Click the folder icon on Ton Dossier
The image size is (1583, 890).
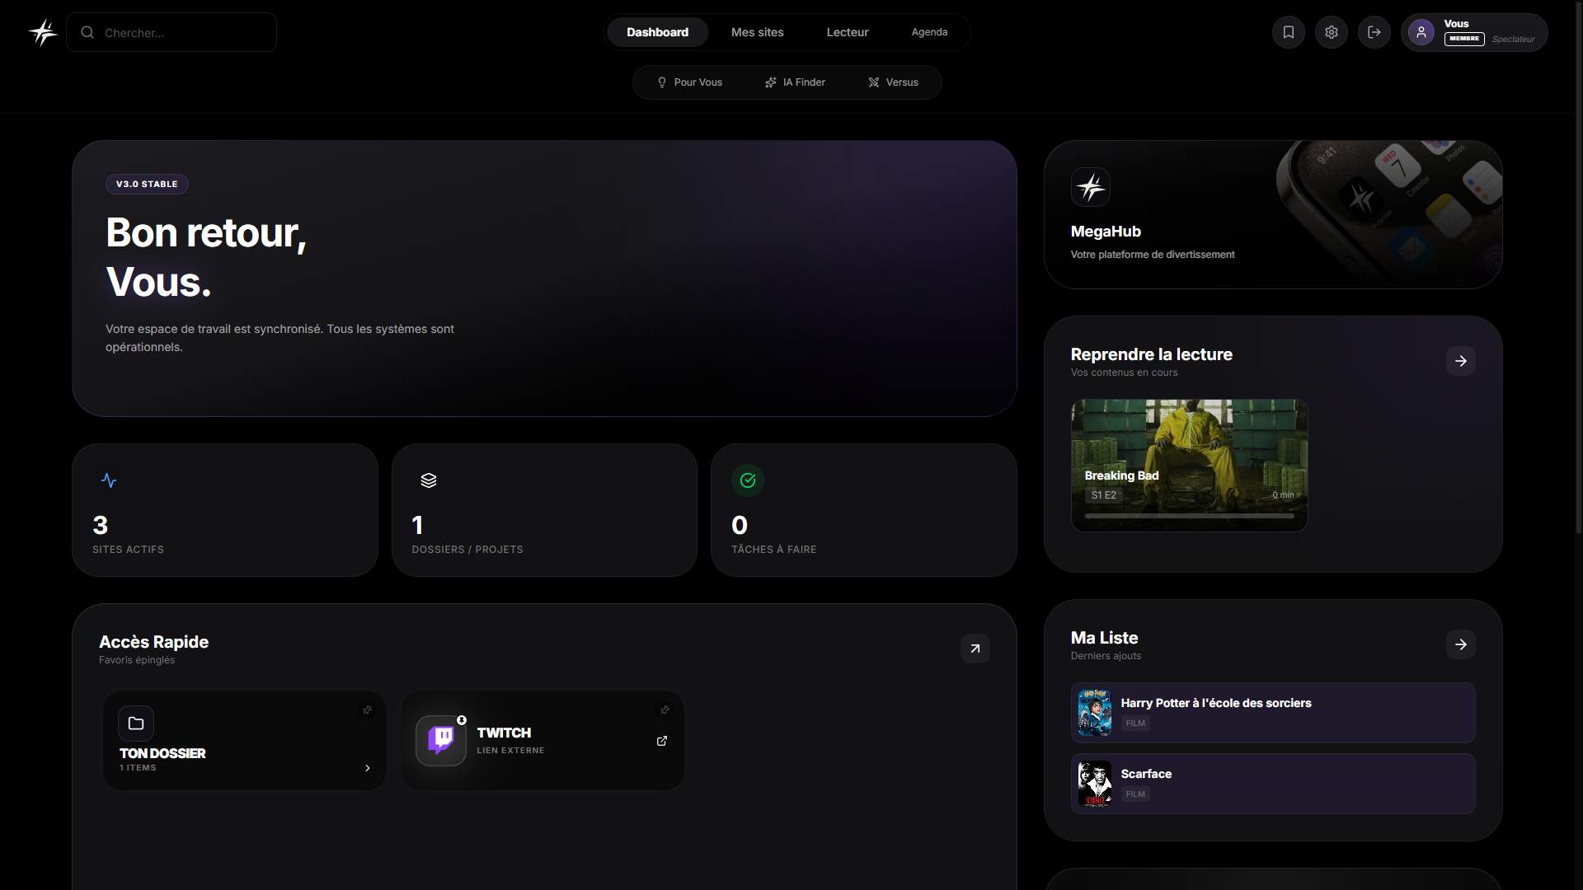tap(136, 724)
